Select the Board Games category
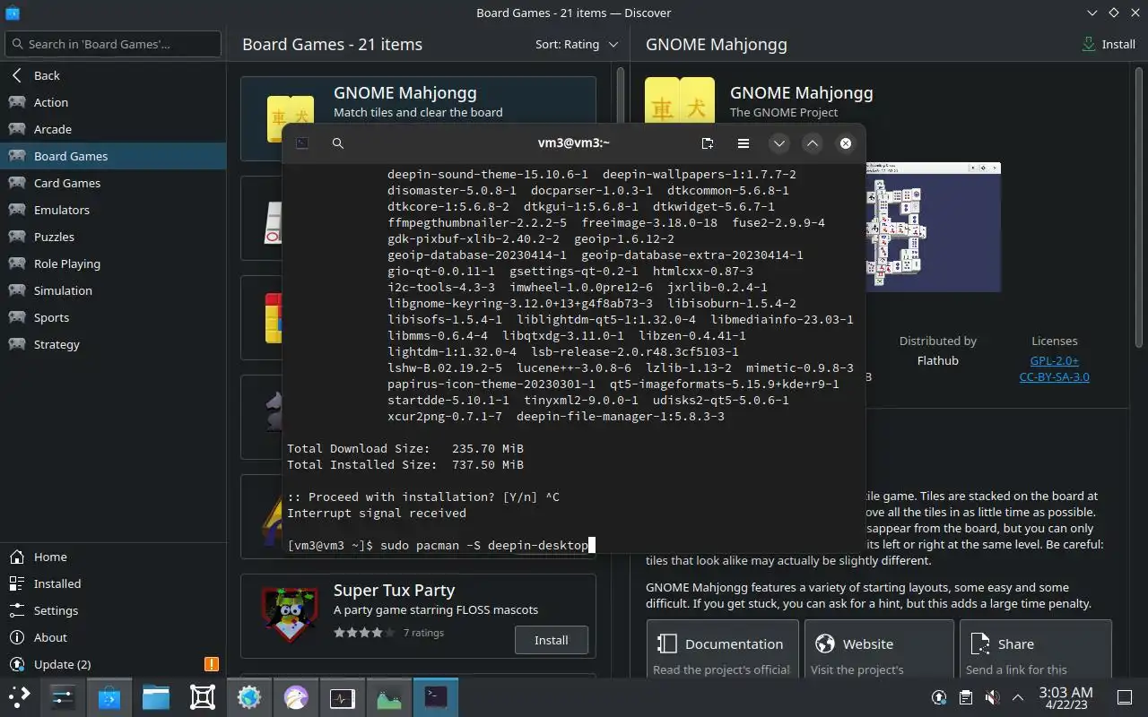 (113, 156)
